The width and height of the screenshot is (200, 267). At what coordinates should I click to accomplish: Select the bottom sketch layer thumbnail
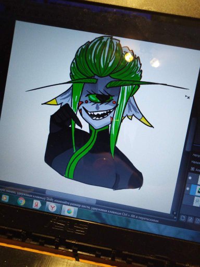coord(196,201)
